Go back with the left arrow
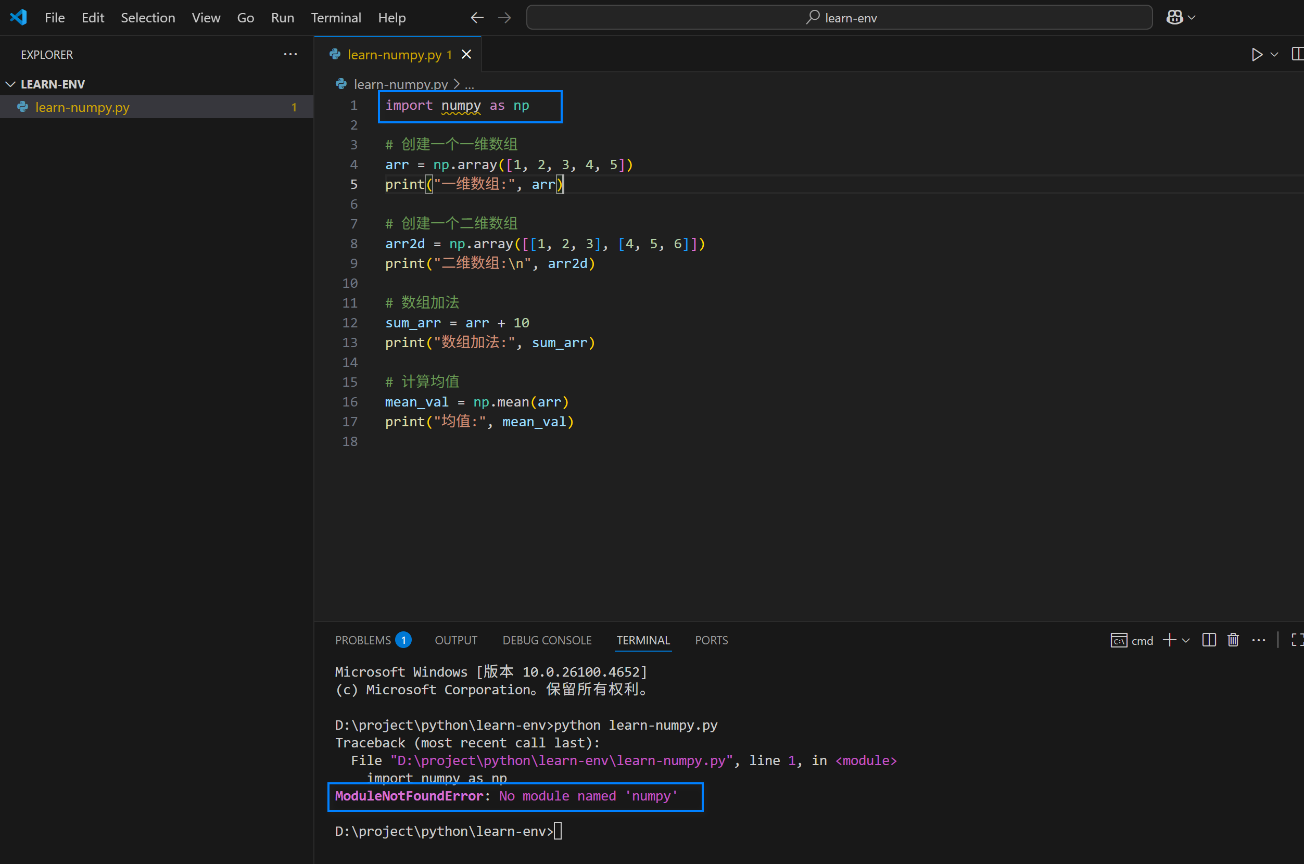This screenshot has width=1304, height=864. [x=477, y=18]
